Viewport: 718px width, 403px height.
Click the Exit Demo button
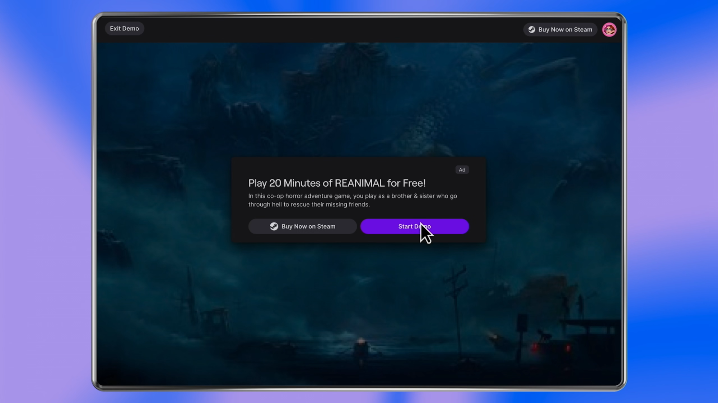click(124, 29)
